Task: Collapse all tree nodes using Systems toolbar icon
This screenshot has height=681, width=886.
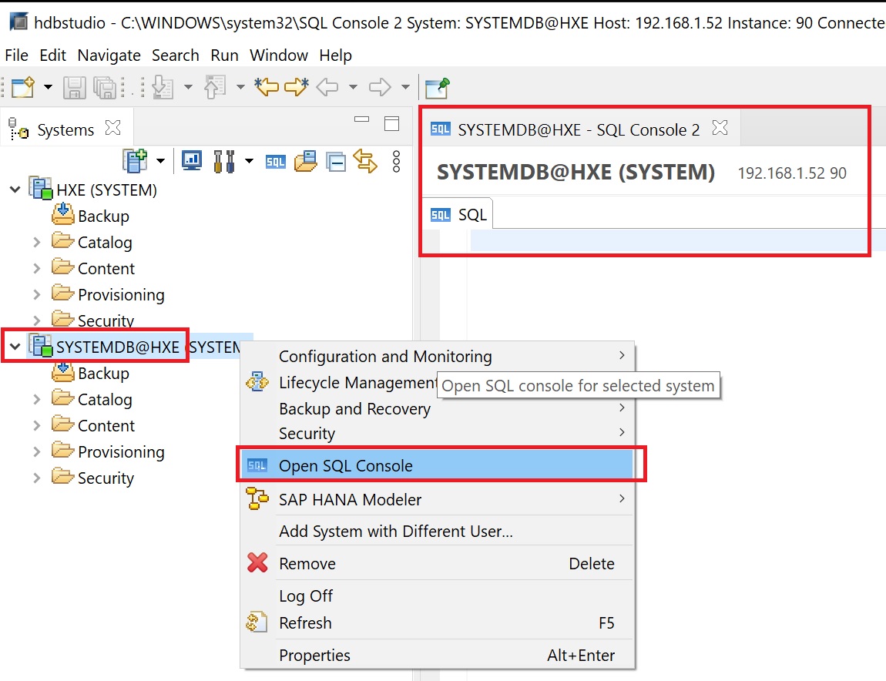Action: (x=336, y=163)
